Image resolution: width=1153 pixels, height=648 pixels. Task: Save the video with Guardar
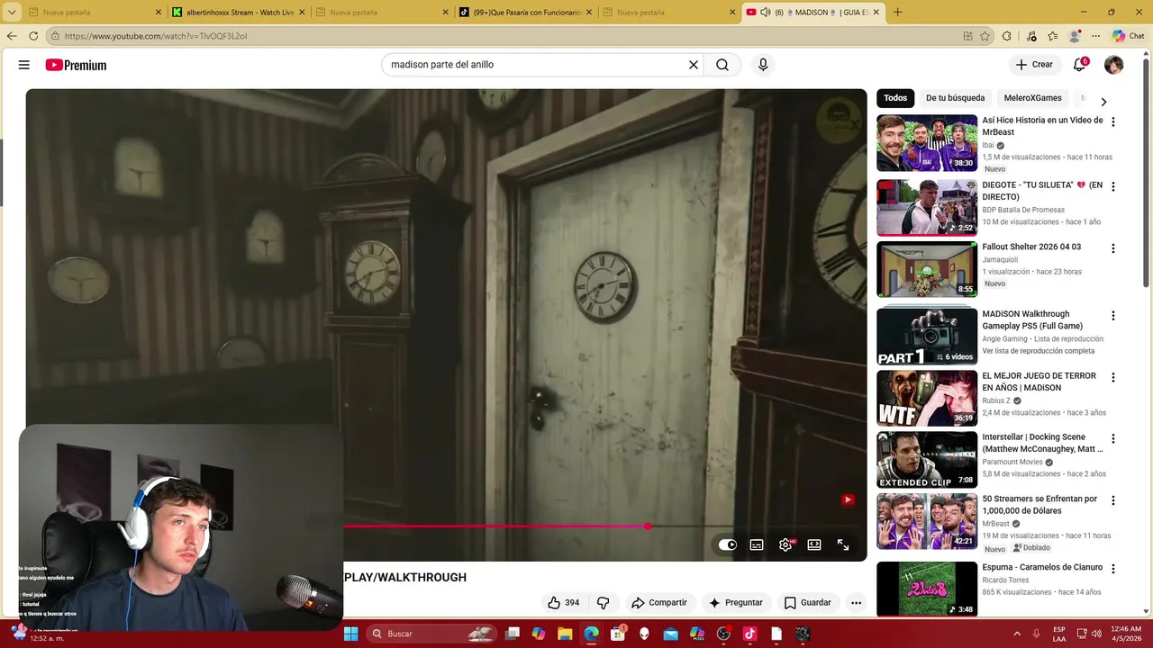click(x=807, y=603)
